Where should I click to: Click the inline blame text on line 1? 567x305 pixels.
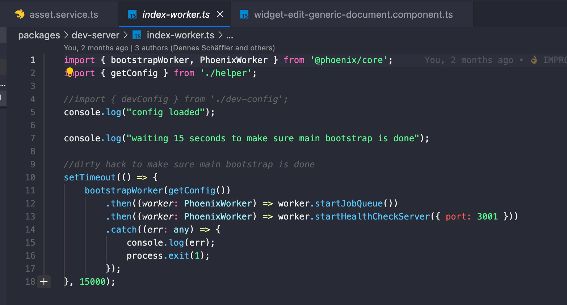click(x=469, y=60)
